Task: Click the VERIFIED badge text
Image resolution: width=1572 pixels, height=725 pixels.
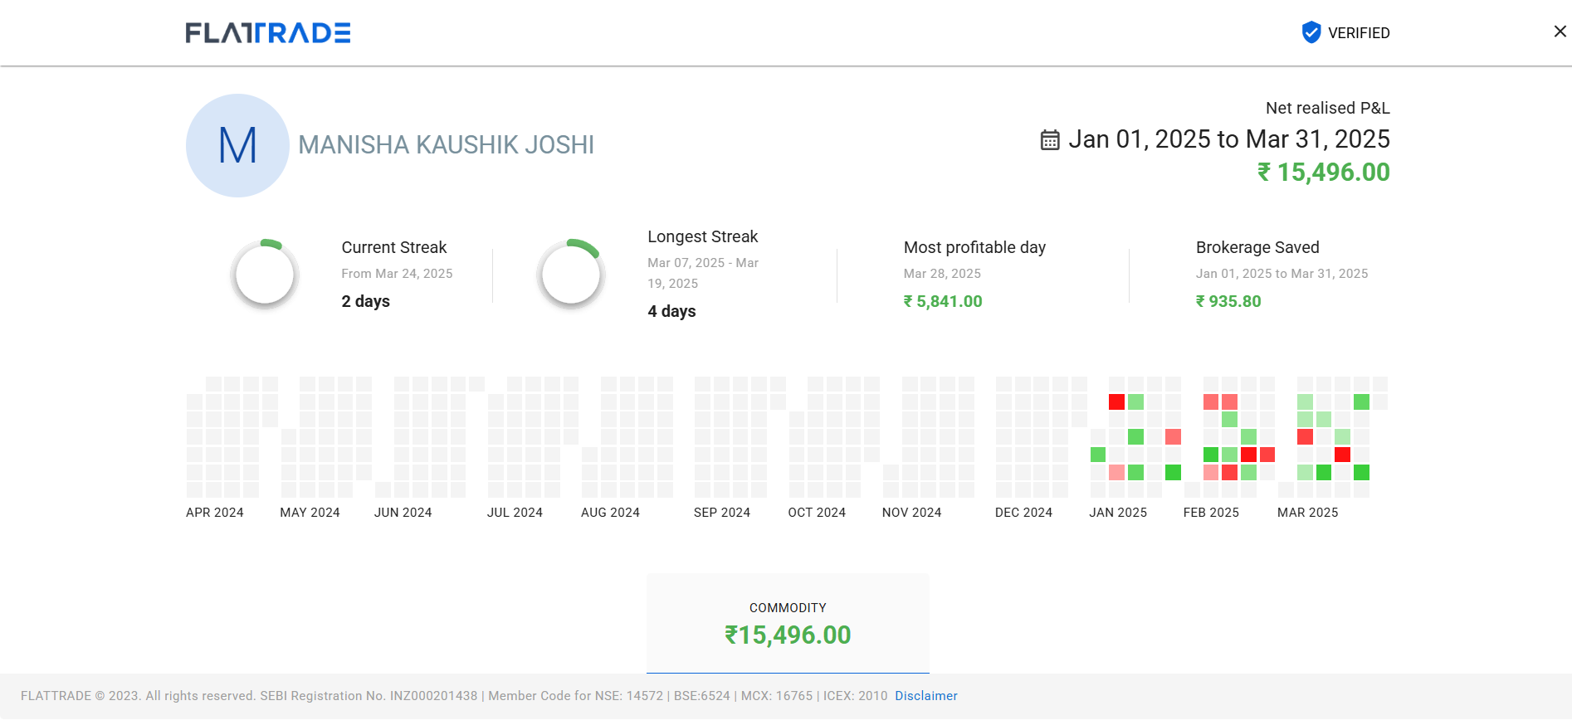Action: [x=1358, y=33]
